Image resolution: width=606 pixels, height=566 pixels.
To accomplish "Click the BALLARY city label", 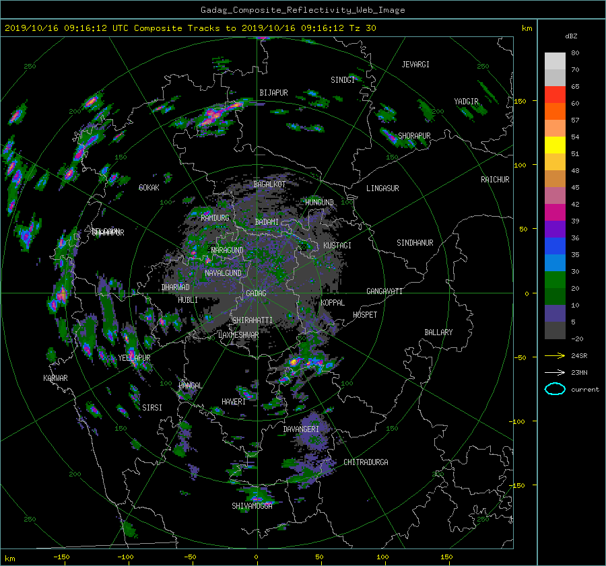I will click(x=438, y=332).
